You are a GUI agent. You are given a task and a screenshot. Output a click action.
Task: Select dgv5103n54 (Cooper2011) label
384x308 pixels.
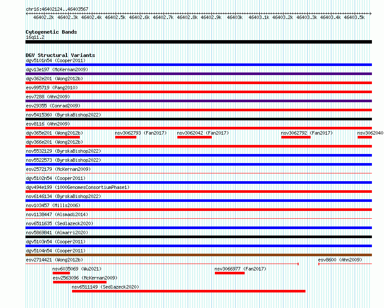(56, 242)
